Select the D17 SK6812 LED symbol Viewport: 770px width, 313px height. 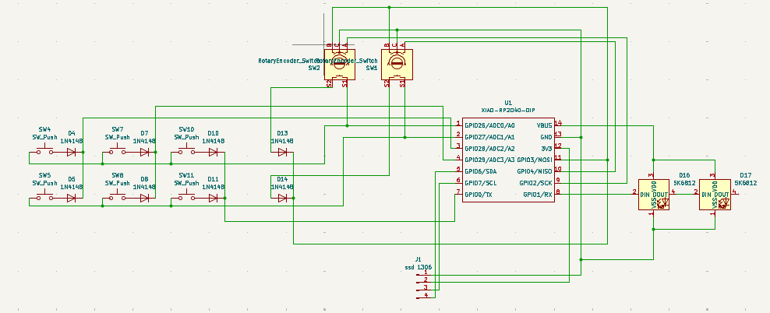click(715, 195)
